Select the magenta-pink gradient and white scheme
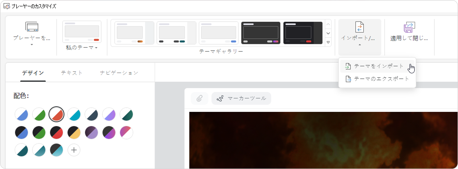Screen dimensions: 458x169 (126, 133)
